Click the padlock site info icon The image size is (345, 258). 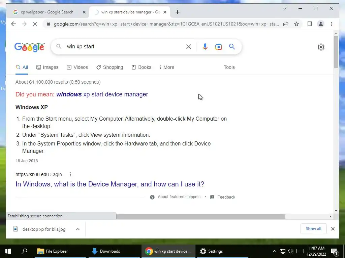tap(49, 24)
